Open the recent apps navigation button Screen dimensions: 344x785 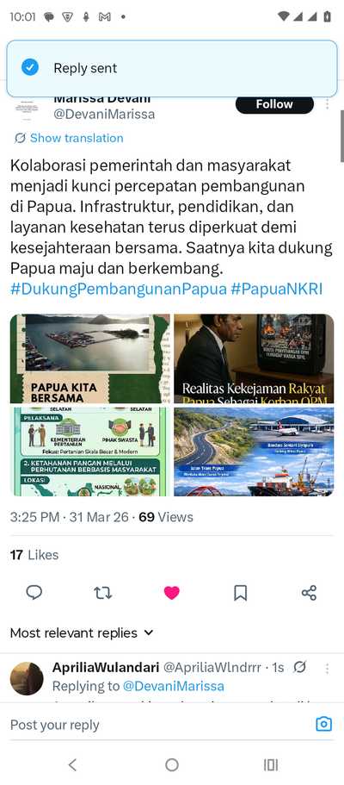[x=271, y=764]
